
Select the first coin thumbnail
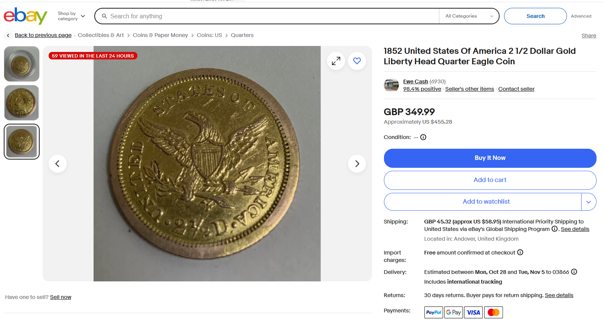[x=22, y=64]
